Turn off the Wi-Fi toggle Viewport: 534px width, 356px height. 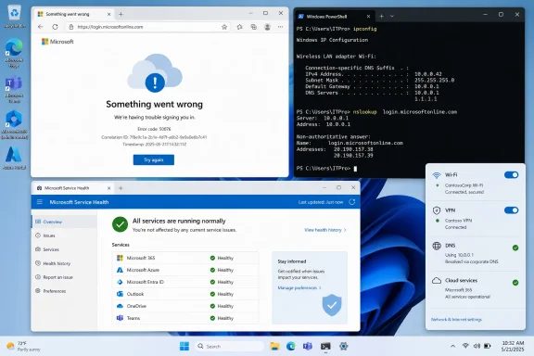click(511, 175)
